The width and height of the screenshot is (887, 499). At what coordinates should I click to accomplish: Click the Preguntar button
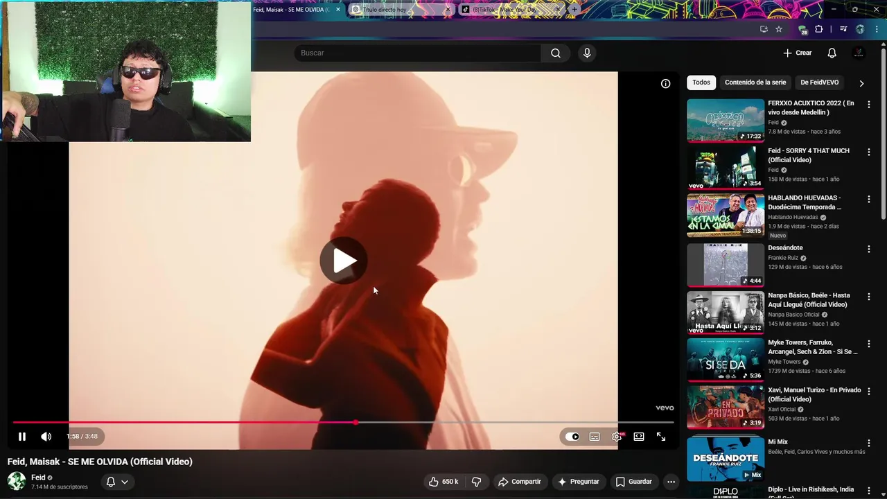[579, 482]
